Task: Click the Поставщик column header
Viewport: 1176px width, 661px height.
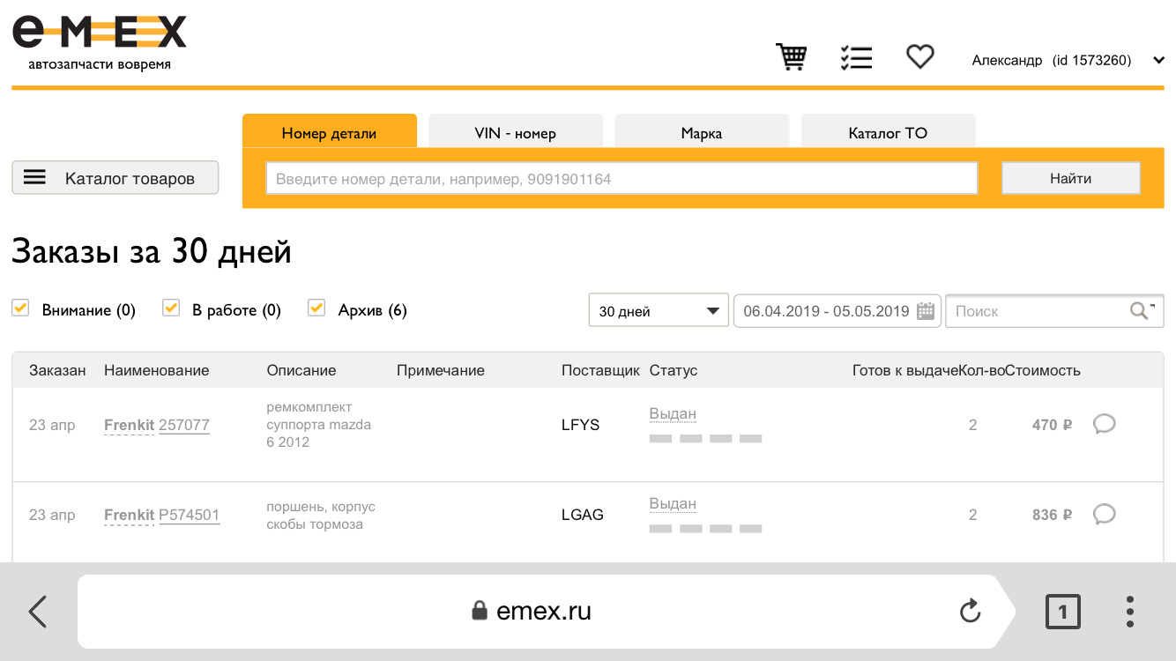Action: click(x=600, y=370)
